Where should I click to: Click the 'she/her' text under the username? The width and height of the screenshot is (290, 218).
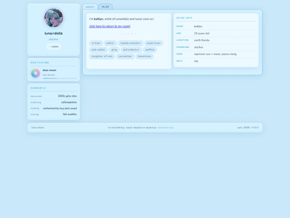(x=54, y=39)
